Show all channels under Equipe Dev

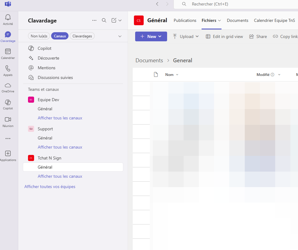60,118
